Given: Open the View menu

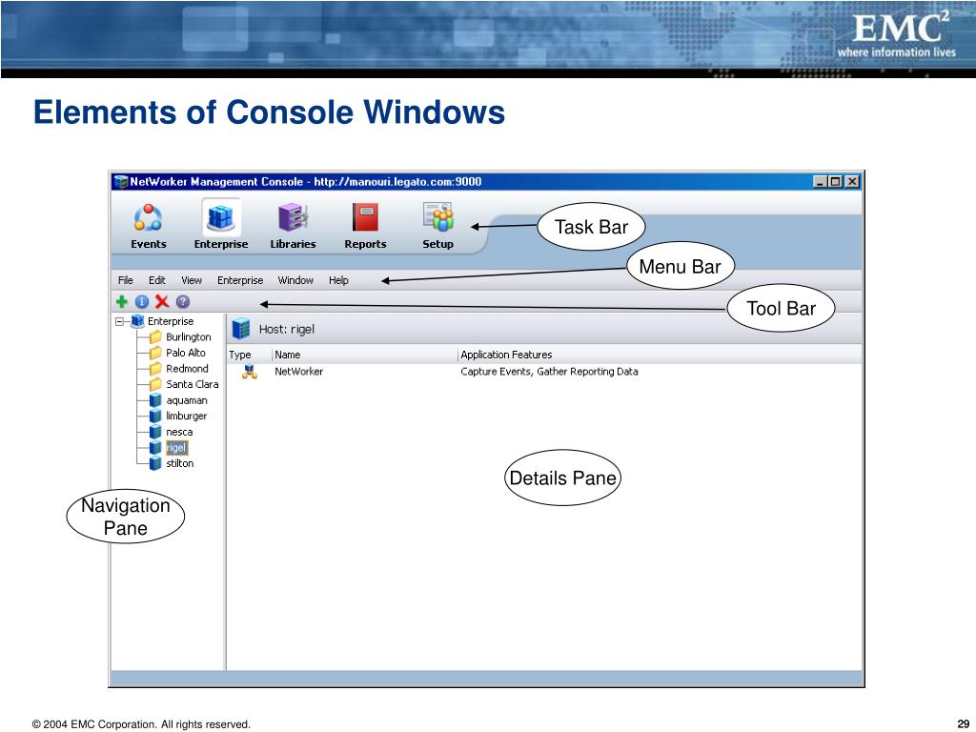Looking at the screenshot, I should [192, 280].
